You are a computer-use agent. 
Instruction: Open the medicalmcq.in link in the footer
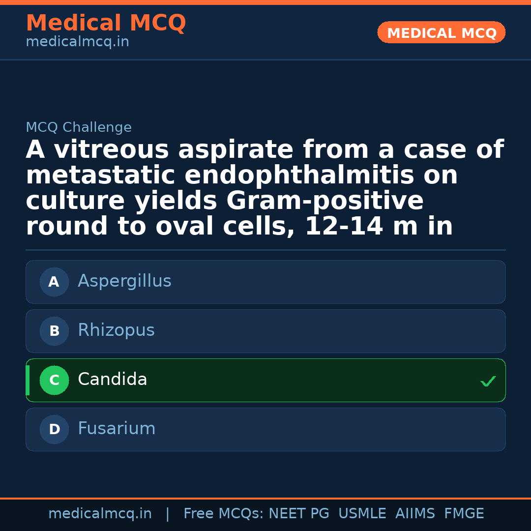[x=100, y=514]
